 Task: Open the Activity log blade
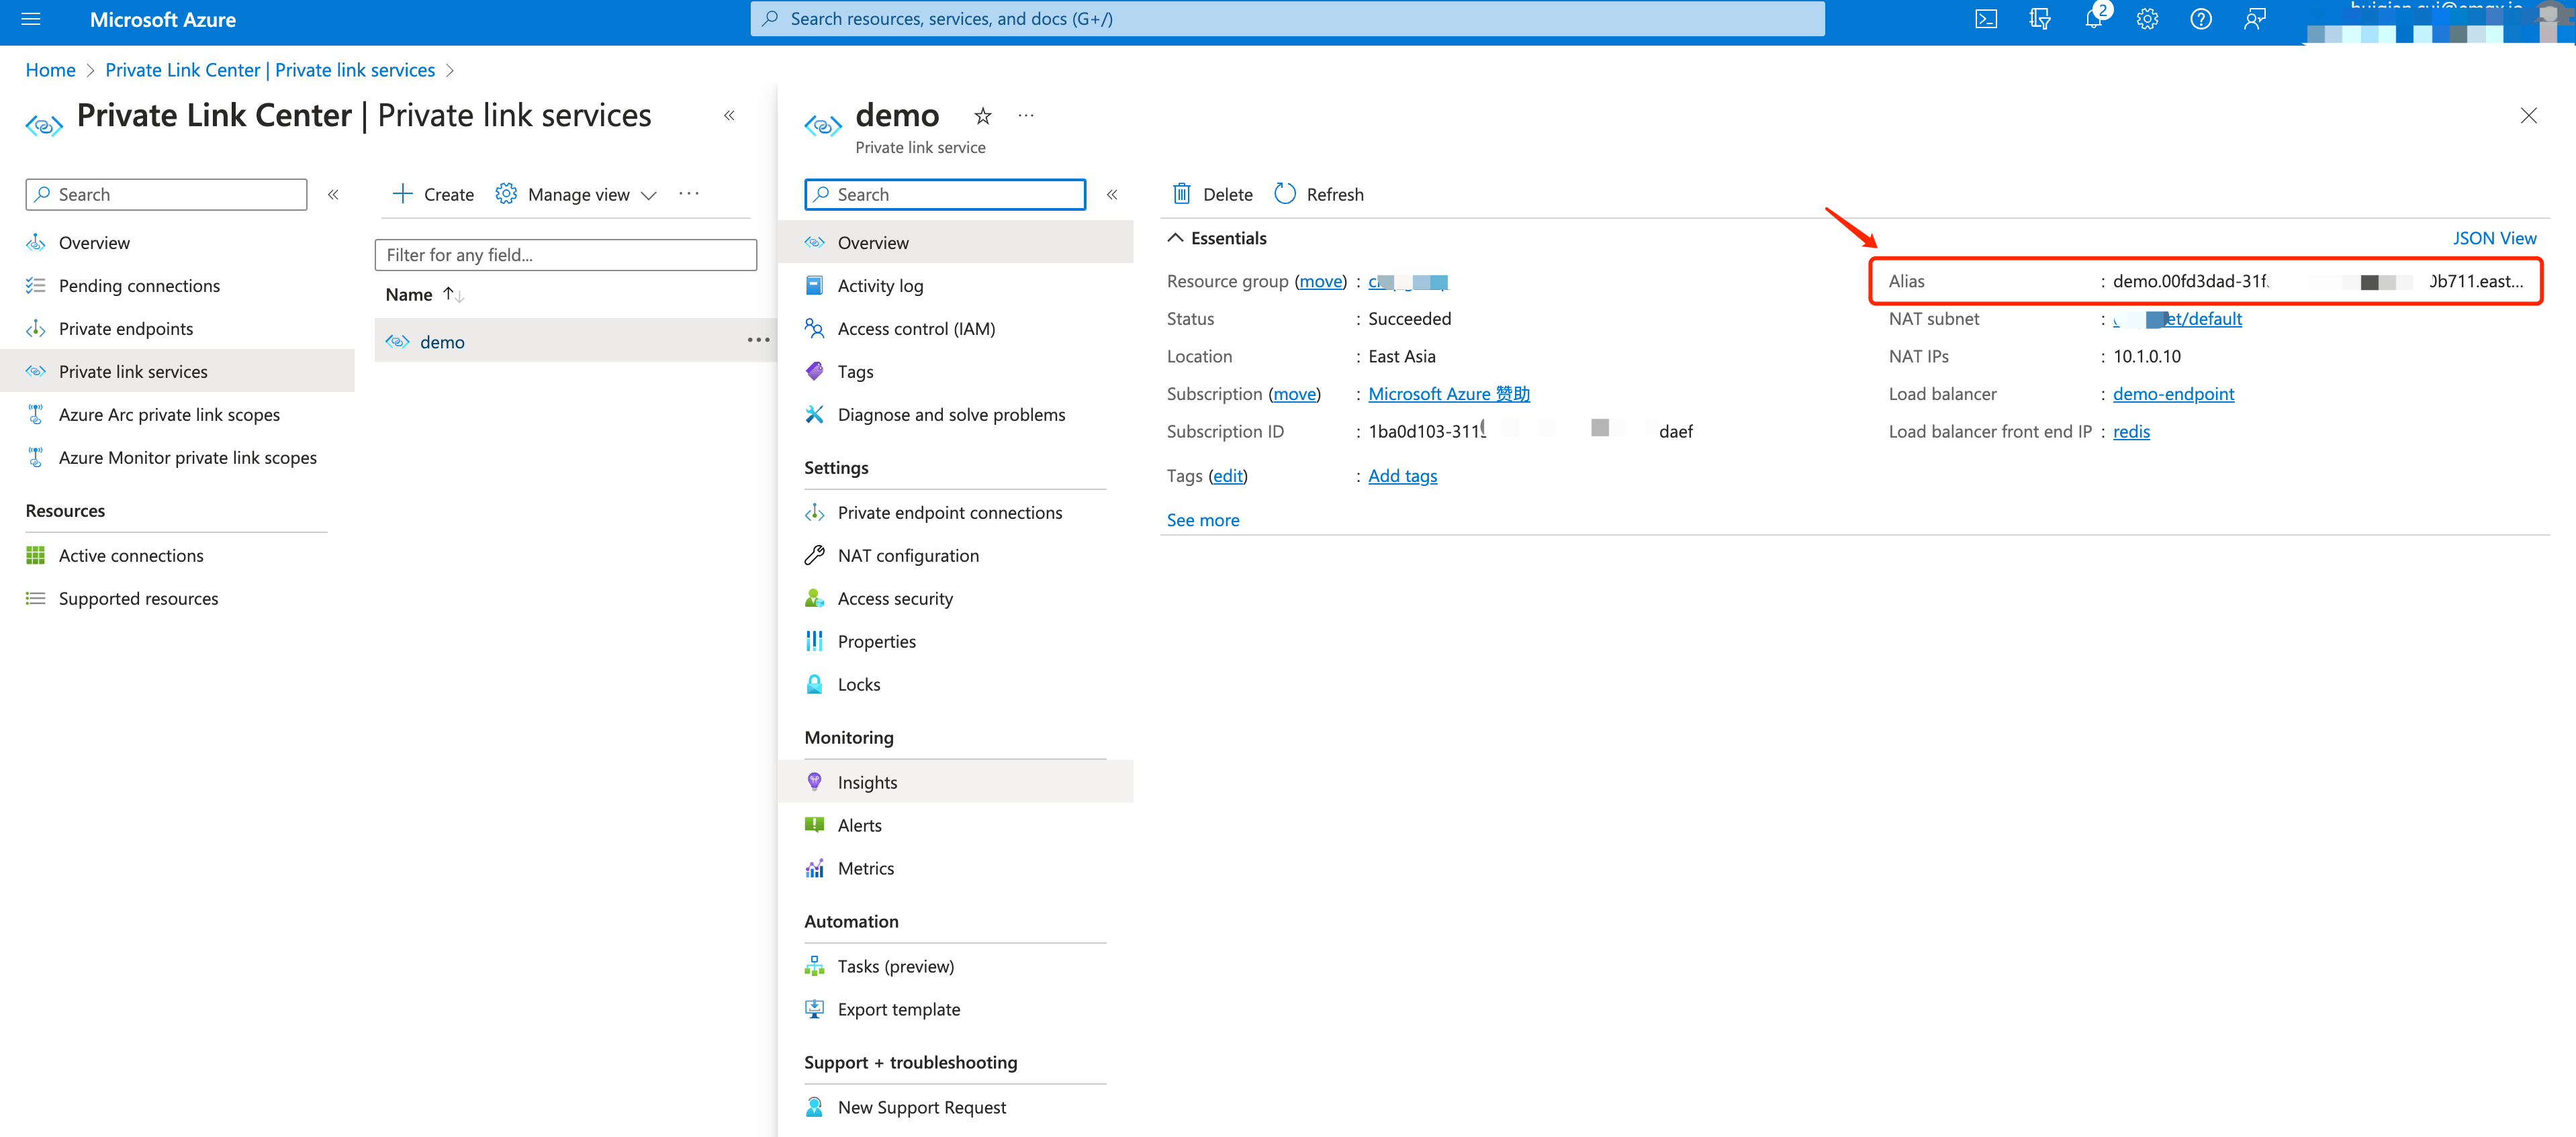[x=880, y=285]
